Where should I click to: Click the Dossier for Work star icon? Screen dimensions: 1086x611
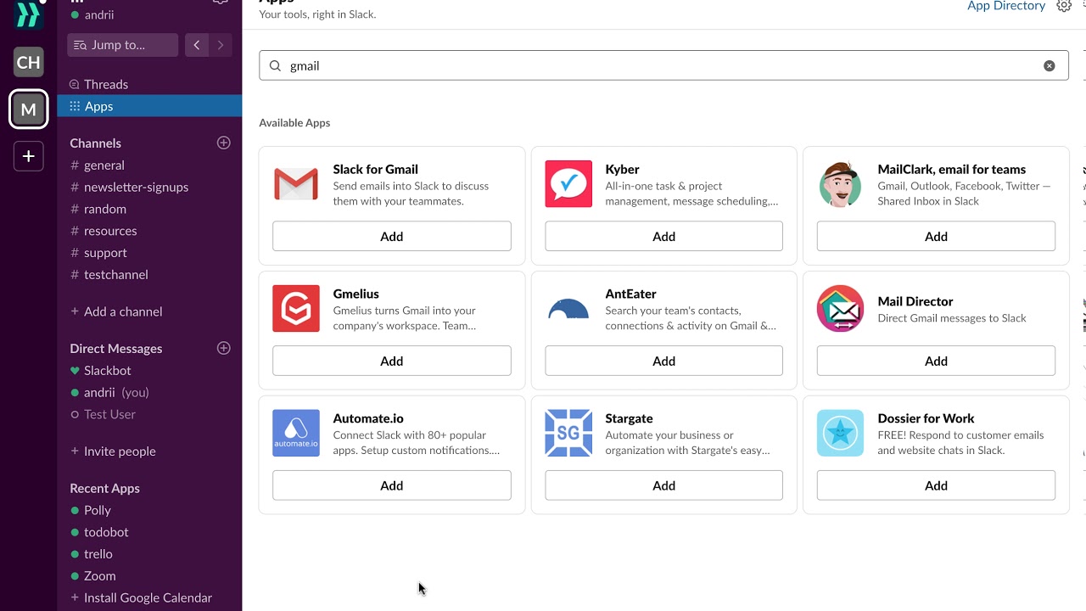(840, 433)
